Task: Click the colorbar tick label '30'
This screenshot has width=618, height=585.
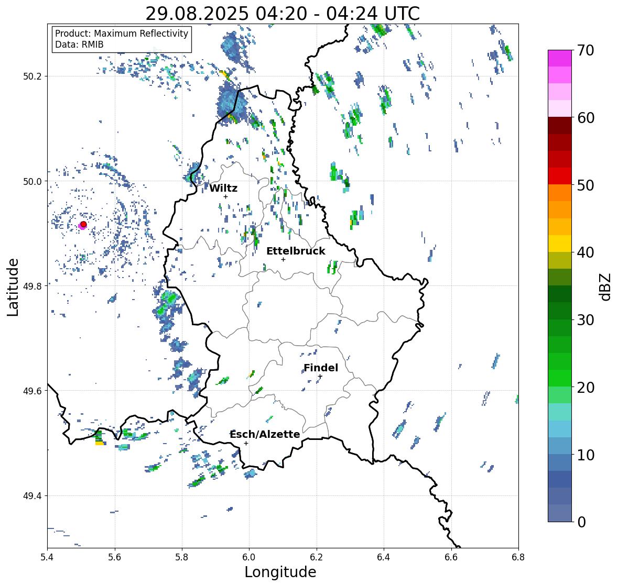Action: [586, 319]
